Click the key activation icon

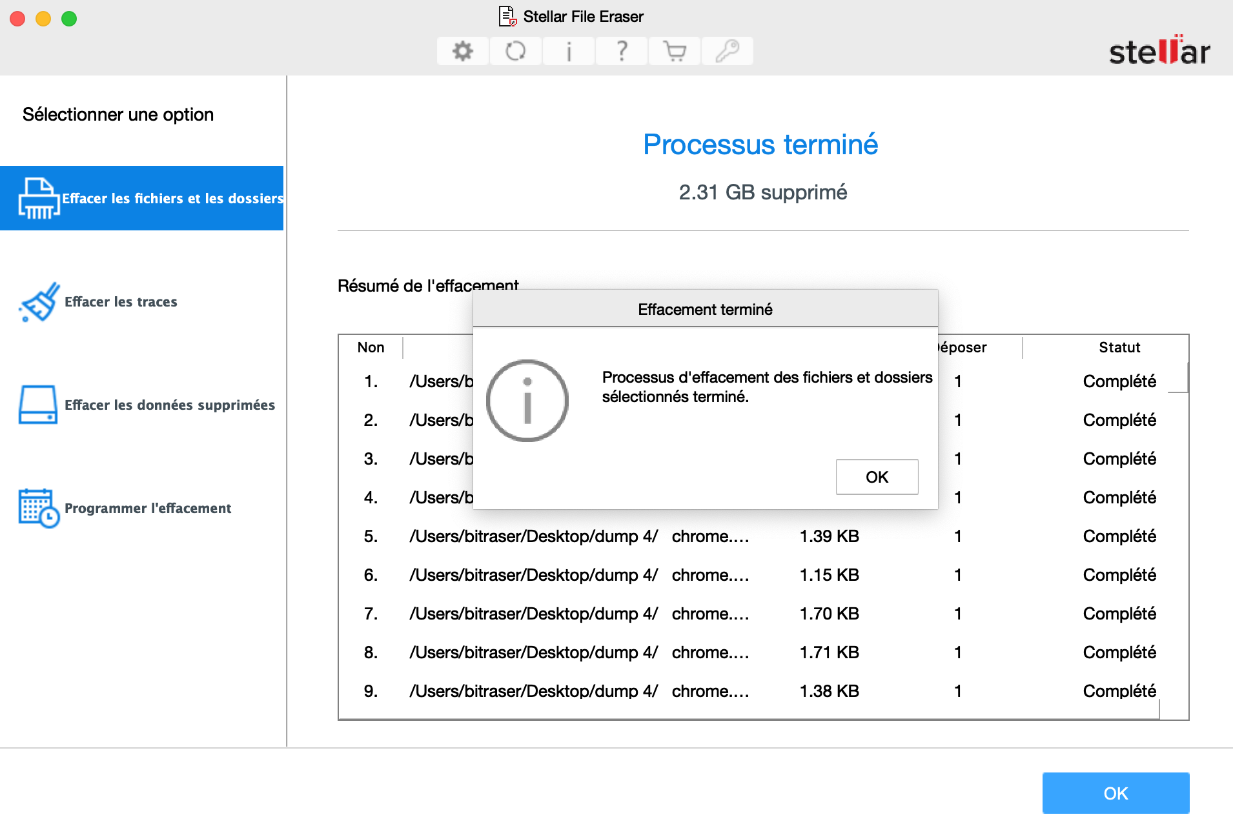[x=728, y=51]
